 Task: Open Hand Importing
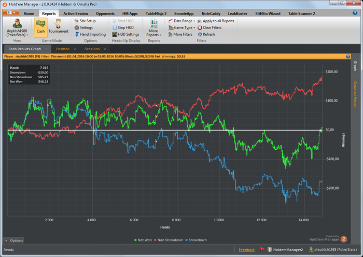pos(90,34)
